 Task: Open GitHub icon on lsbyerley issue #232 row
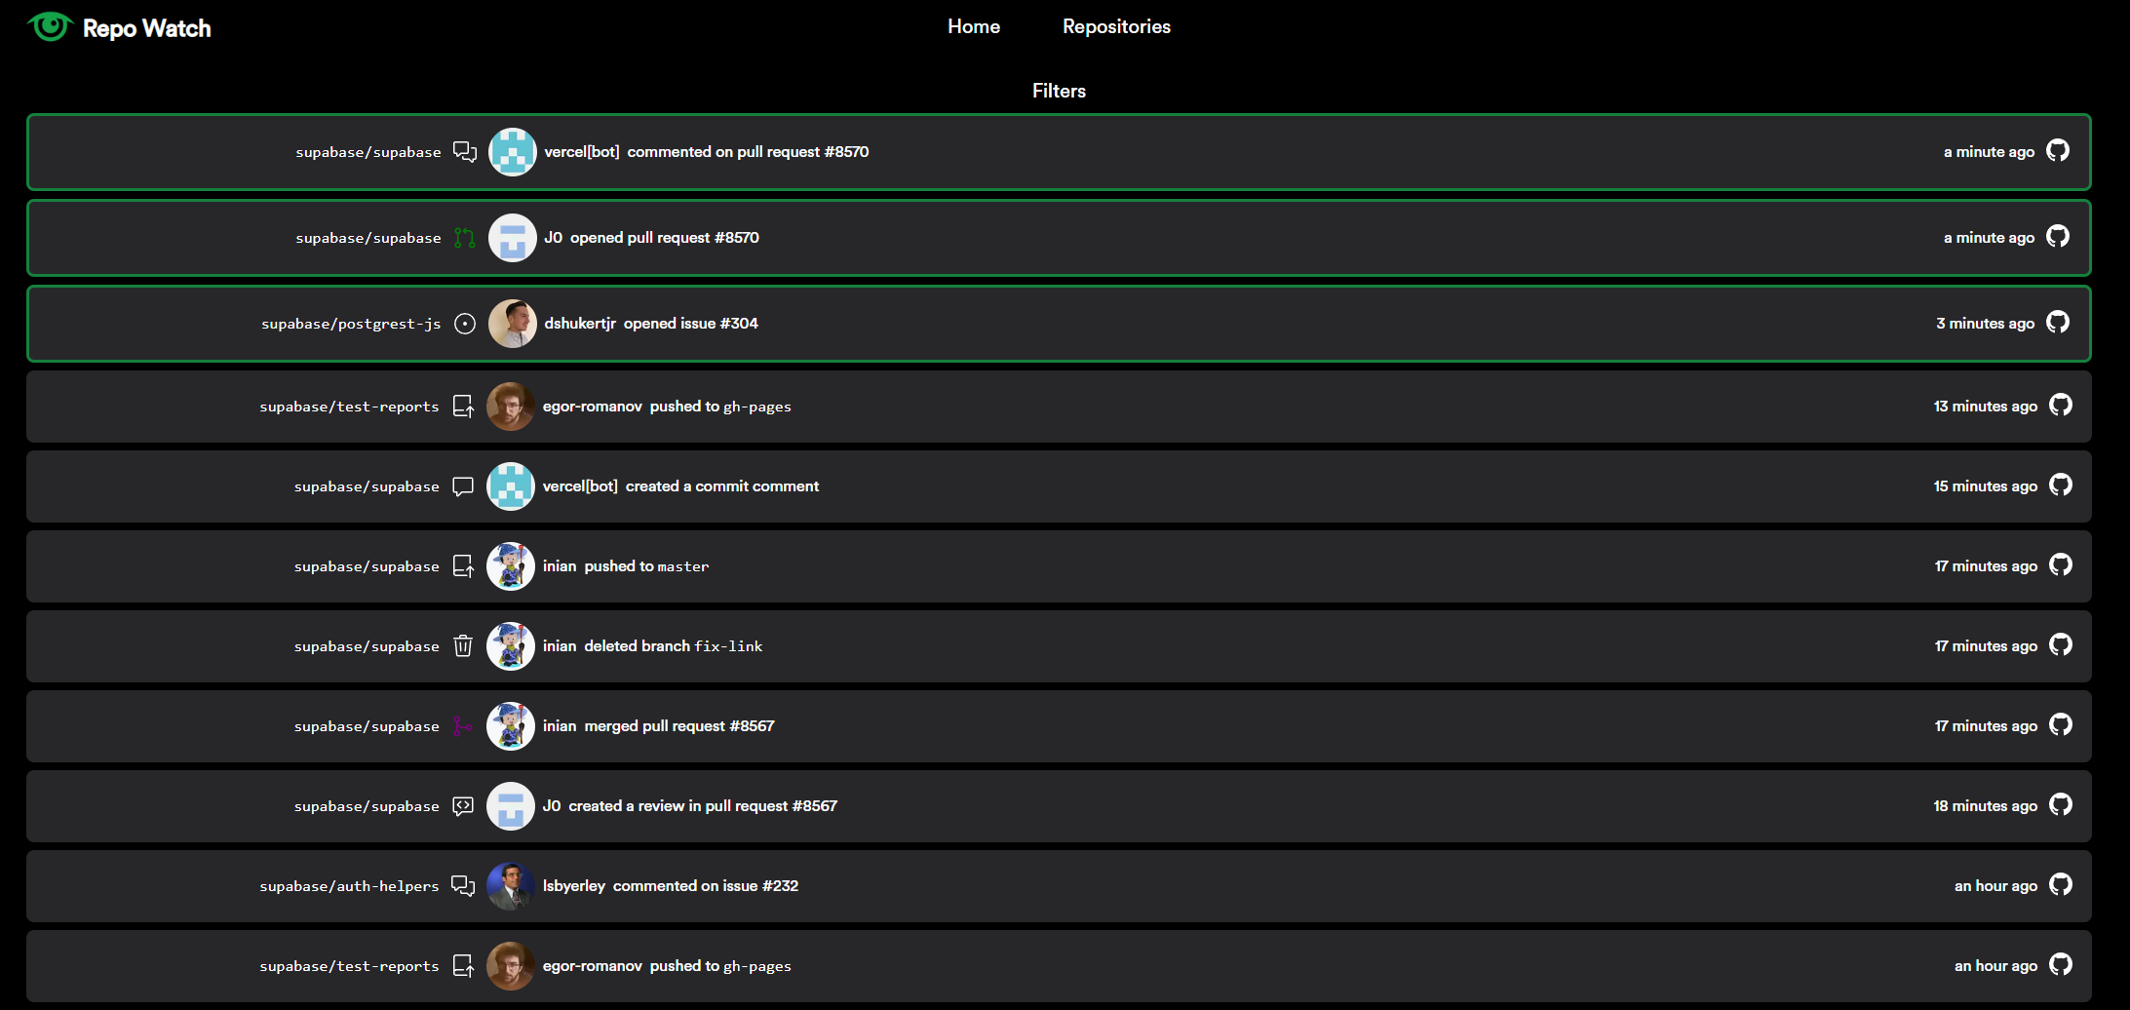(x=2061, y=885)
